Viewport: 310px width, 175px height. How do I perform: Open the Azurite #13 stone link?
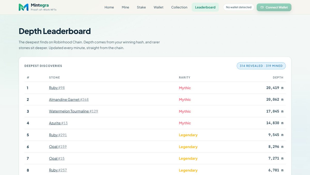58,123
